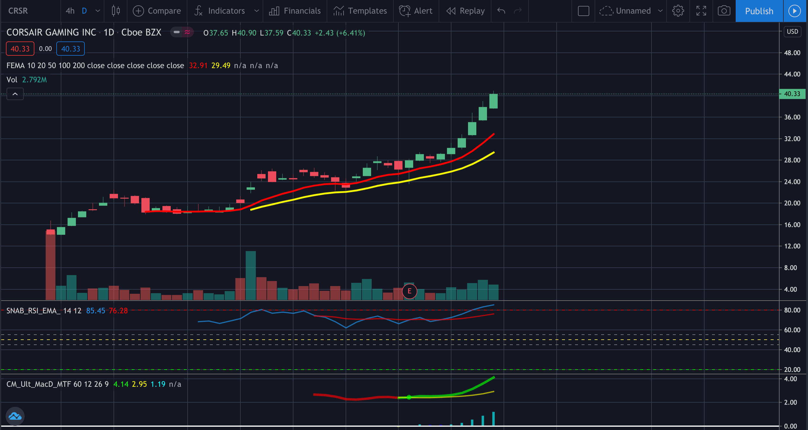Viewport: 808px width, 430px height.
Task: Open the Indicators favorites dropdown arrow
Action: click(x=257, y=11)
